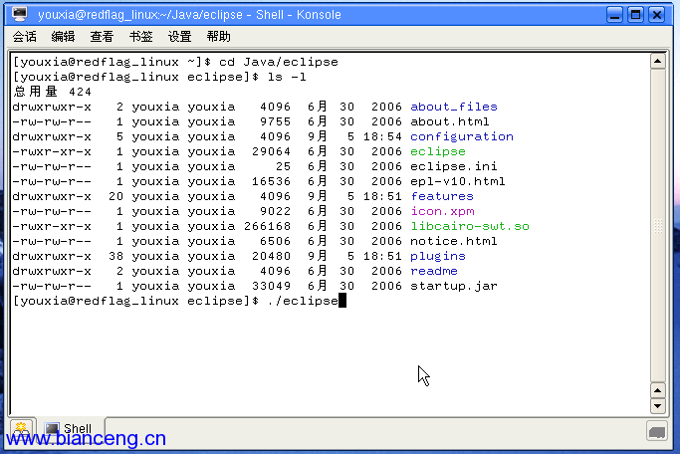Click the file size 29064
Viewport: 680px width, 454px height.
point(271,151)
